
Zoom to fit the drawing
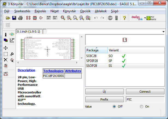[63, 18]
